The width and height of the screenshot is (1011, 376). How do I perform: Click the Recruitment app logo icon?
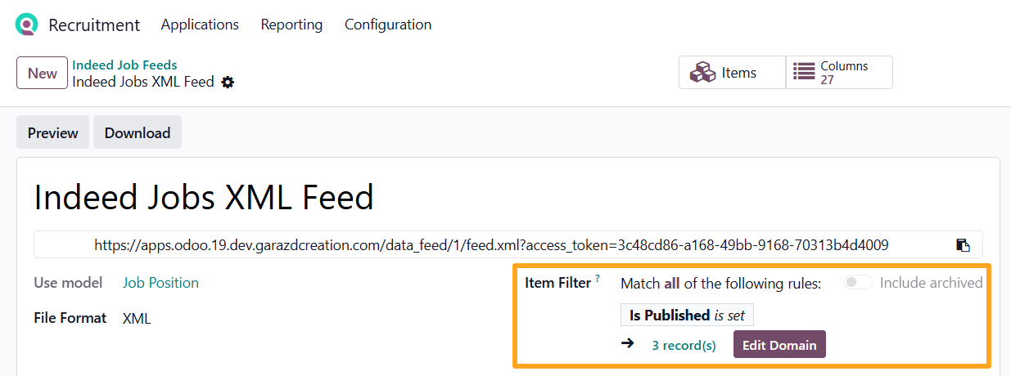[x=27, y=25]
